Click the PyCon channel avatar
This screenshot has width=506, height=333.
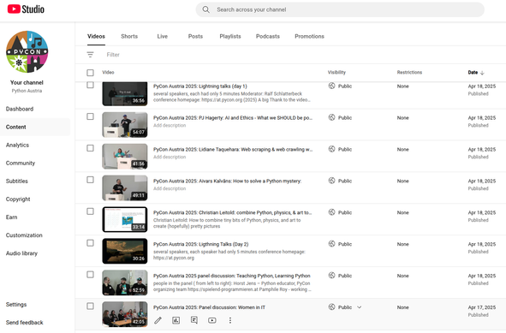coord(27,51)
